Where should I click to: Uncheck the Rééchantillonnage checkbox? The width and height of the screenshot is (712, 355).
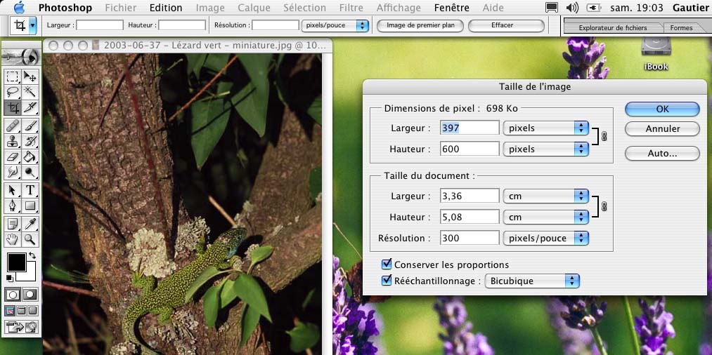point(387,280)
